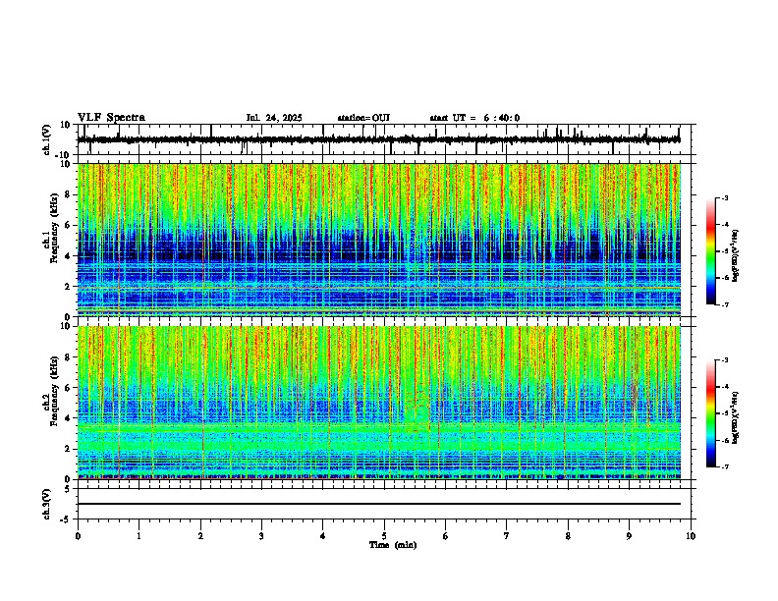Click the ch.2 color scale bar
Image resolution: width=778 pixels, height=601 pixels.
point(711,413)
